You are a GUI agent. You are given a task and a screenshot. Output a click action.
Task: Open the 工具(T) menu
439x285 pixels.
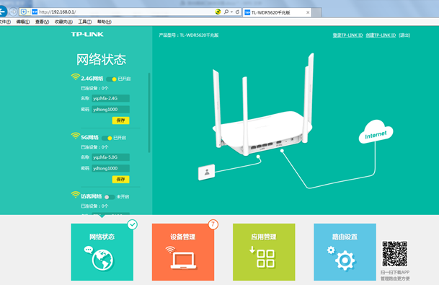(85, 22)
